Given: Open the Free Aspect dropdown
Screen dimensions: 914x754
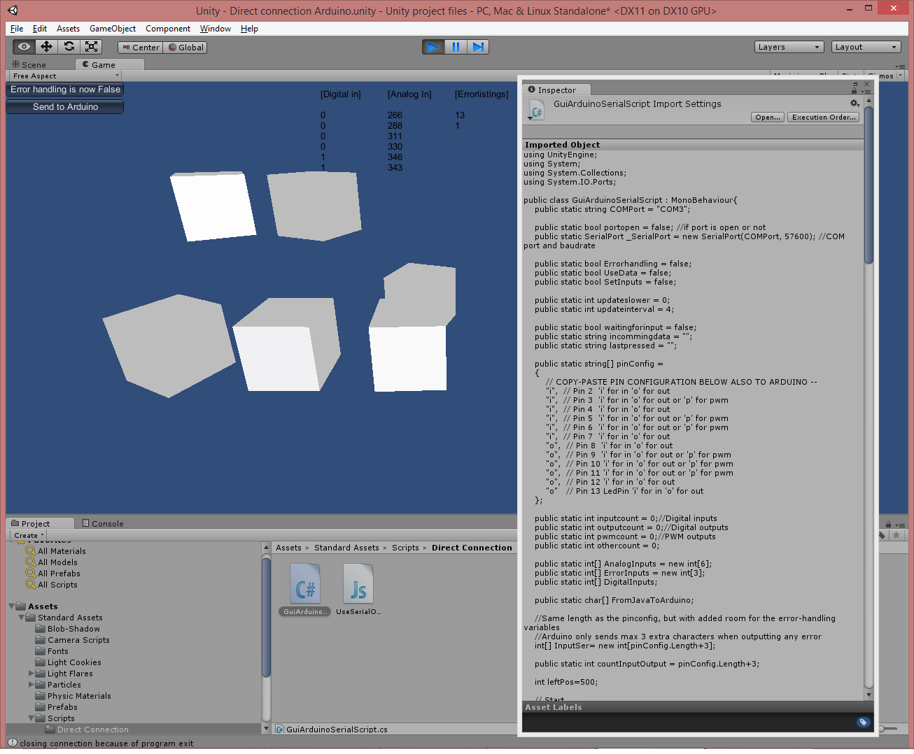Looking at the screenshot, I should 65,76.
